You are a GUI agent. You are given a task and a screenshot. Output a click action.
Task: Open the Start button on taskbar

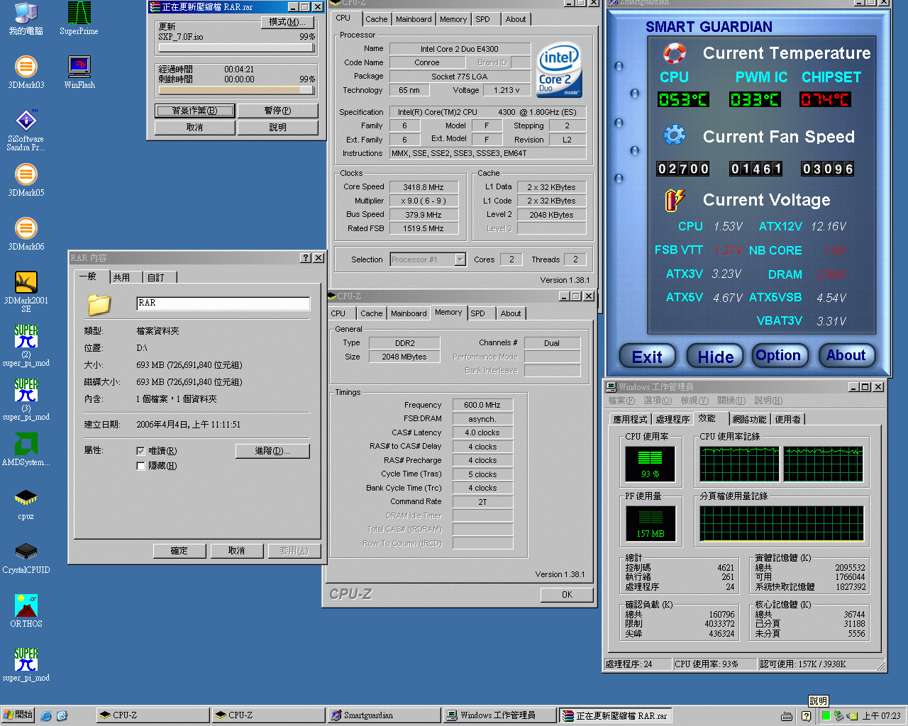pyautogui.click(x=18, y=715)
